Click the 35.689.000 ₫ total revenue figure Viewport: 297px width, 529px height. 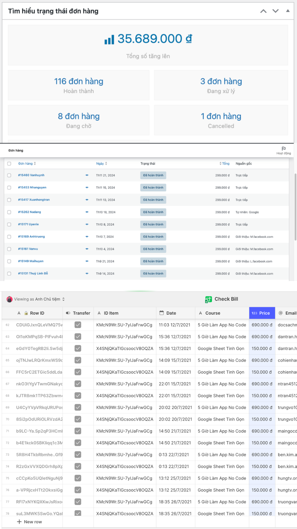click(155, 39)
